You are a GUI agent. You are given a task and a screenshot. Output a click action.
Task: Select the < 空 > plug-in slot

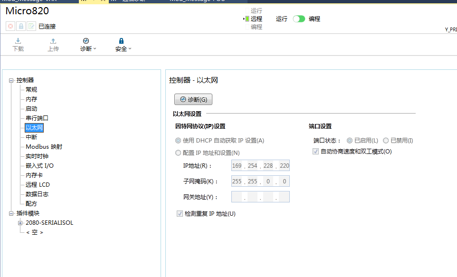(x=34, y=232)
